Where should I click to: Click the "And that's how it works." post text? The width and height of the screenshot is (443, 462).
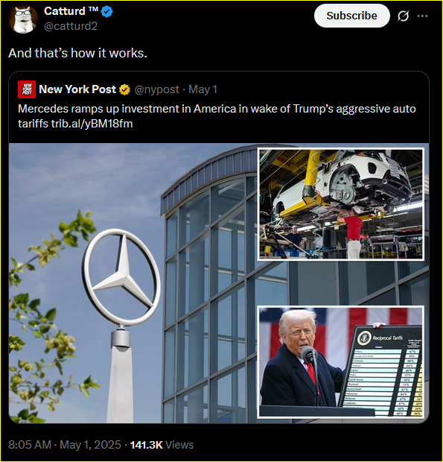click(77, 53)
